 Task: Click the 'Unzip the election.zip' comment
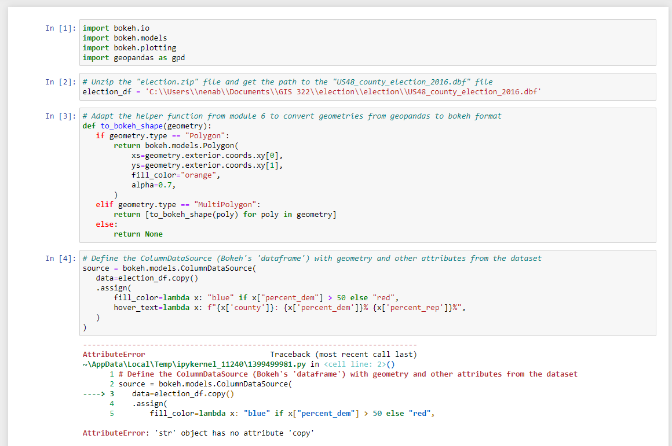point(287,82)
